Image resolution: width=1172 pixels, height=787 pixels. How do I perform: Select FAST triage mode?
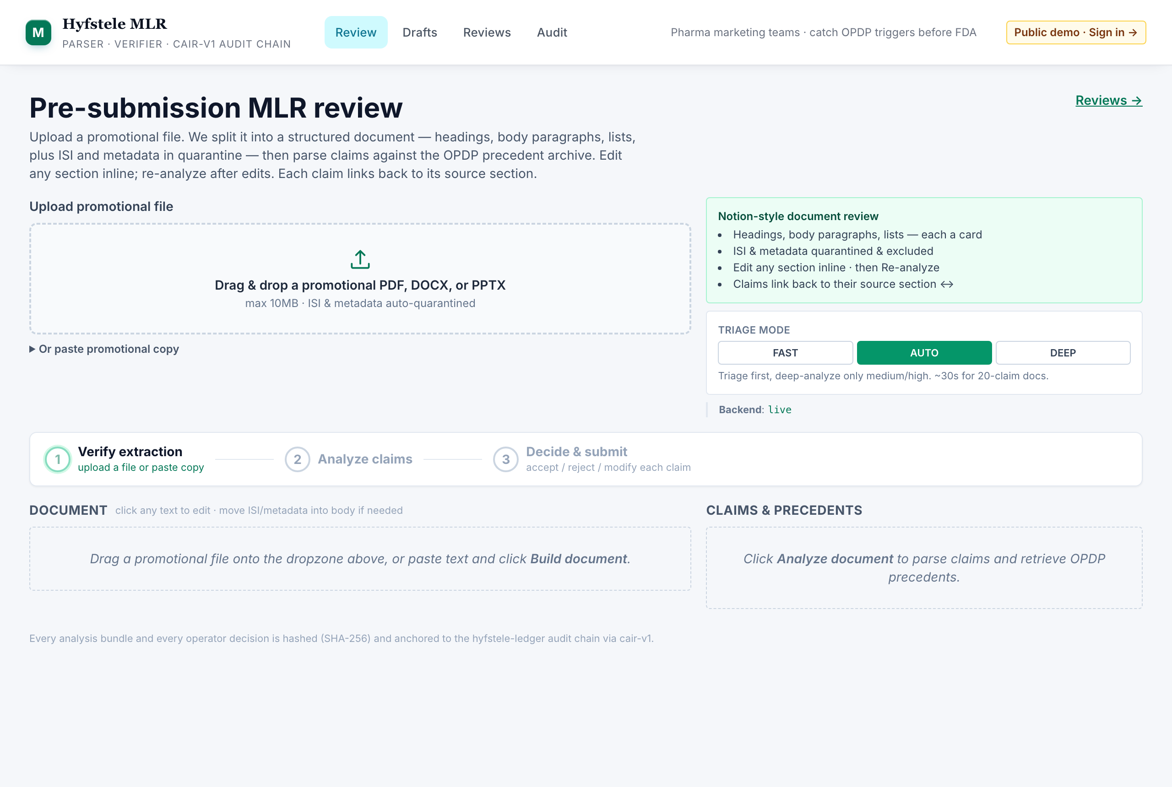[785, 353]
